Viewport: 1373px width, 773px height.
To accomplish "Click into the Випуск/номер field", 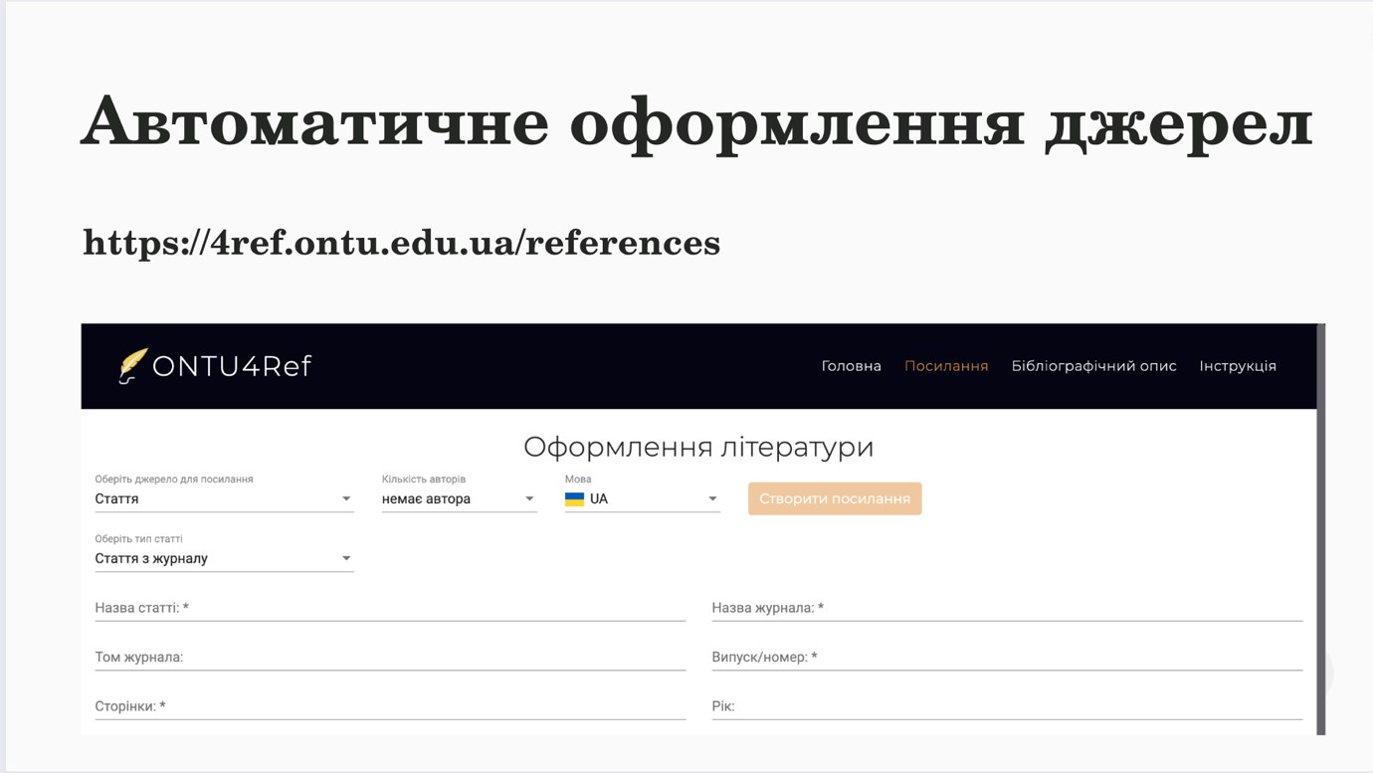I will tap(1007, 658).
